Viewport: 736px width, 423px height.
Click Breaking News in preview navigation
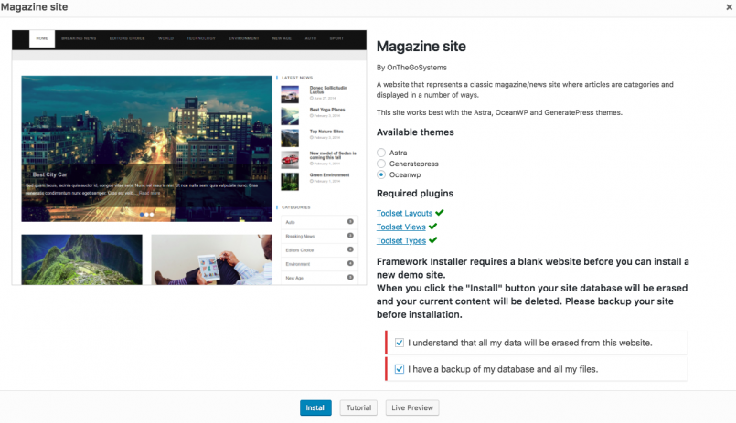coord(79,38)
